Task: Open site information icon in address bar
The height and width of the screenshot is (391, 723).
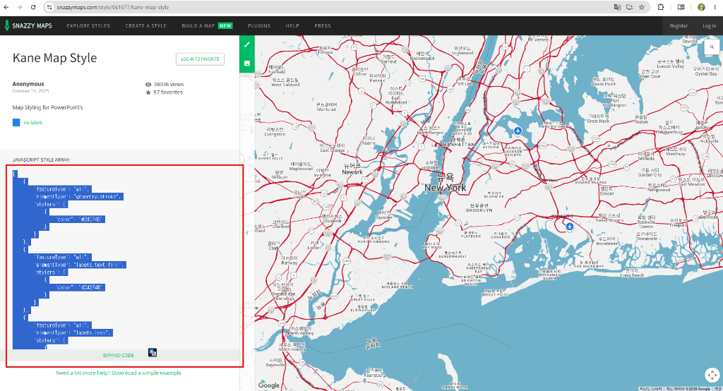Action: [51, 7]
